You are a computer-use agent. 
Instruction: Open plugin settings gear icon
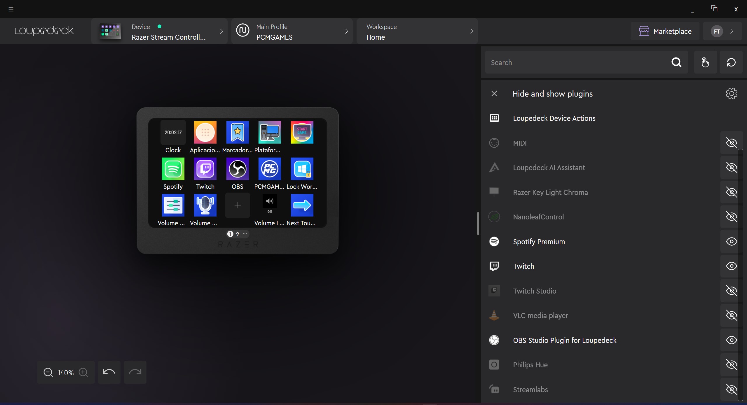coord(732,93)
